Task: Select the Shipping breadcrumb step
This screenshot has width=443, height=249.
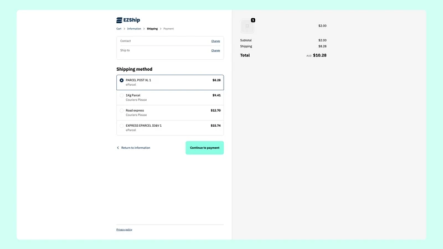Action: pyautogui.click(x=152, y=29)
